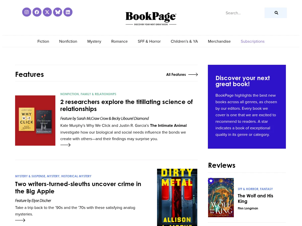Click the HISTORICAL MYSTERY category label
302x226 pixels.
coord(76,176)
